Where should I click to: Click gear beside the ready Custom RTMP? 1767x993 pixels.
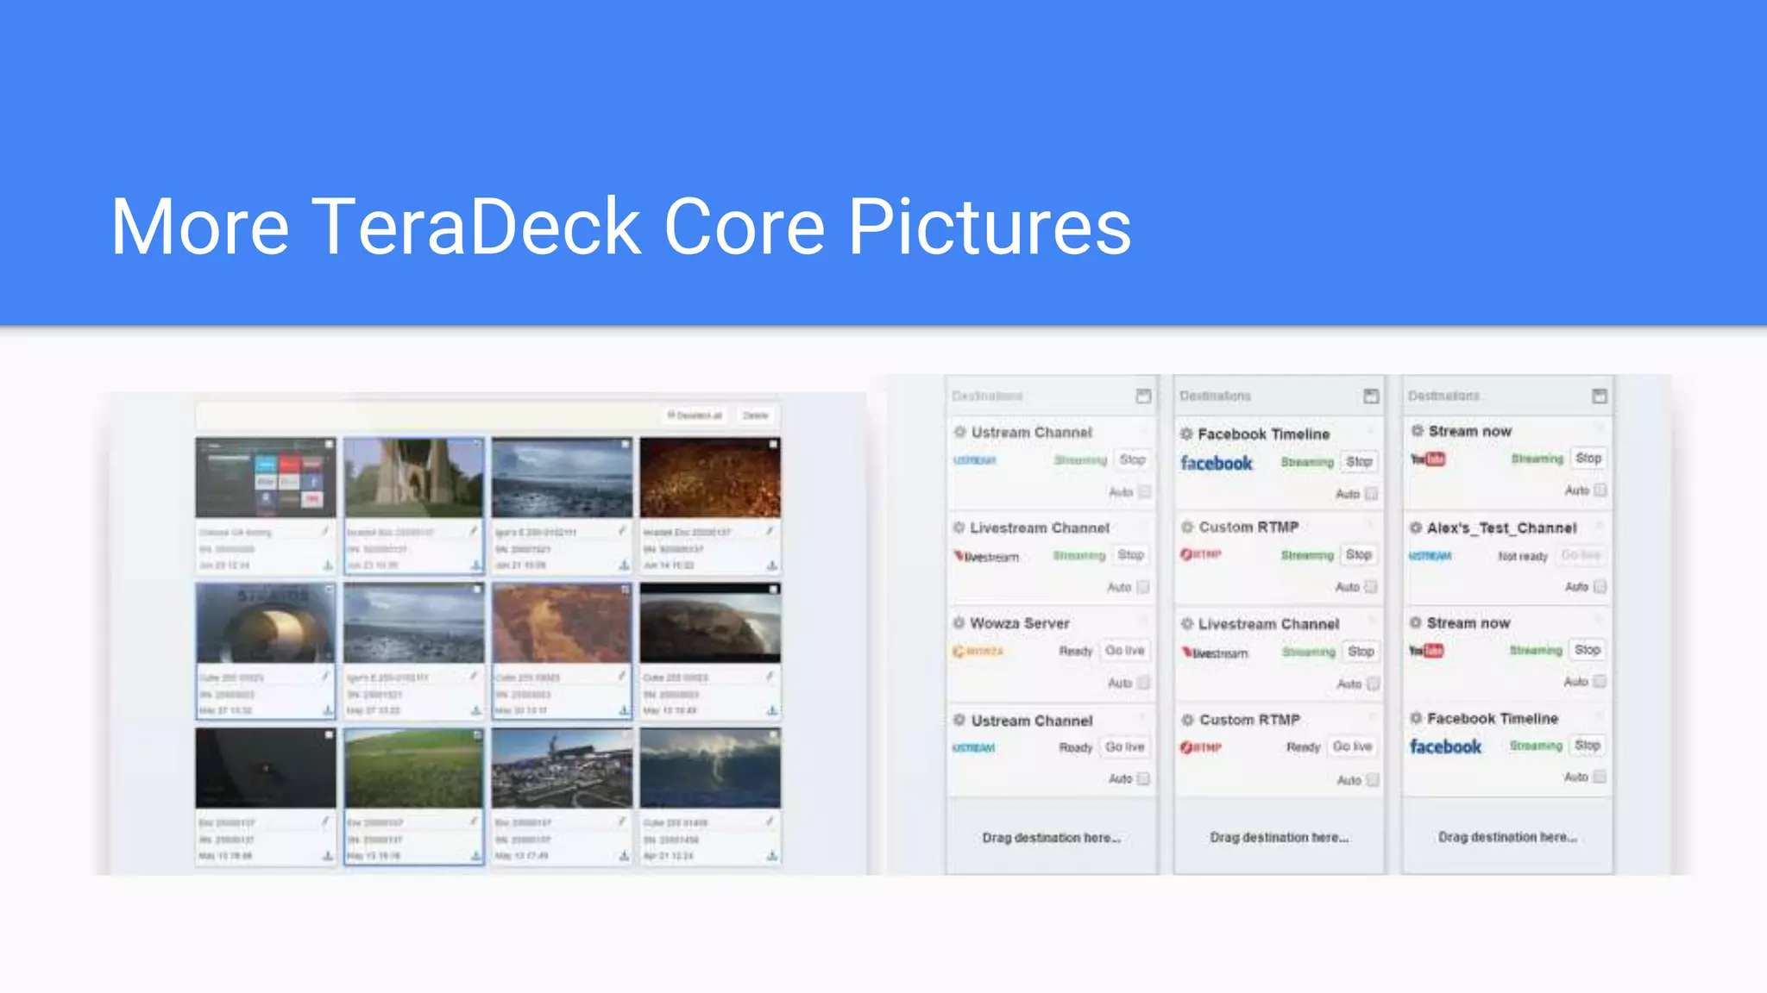1188,720
